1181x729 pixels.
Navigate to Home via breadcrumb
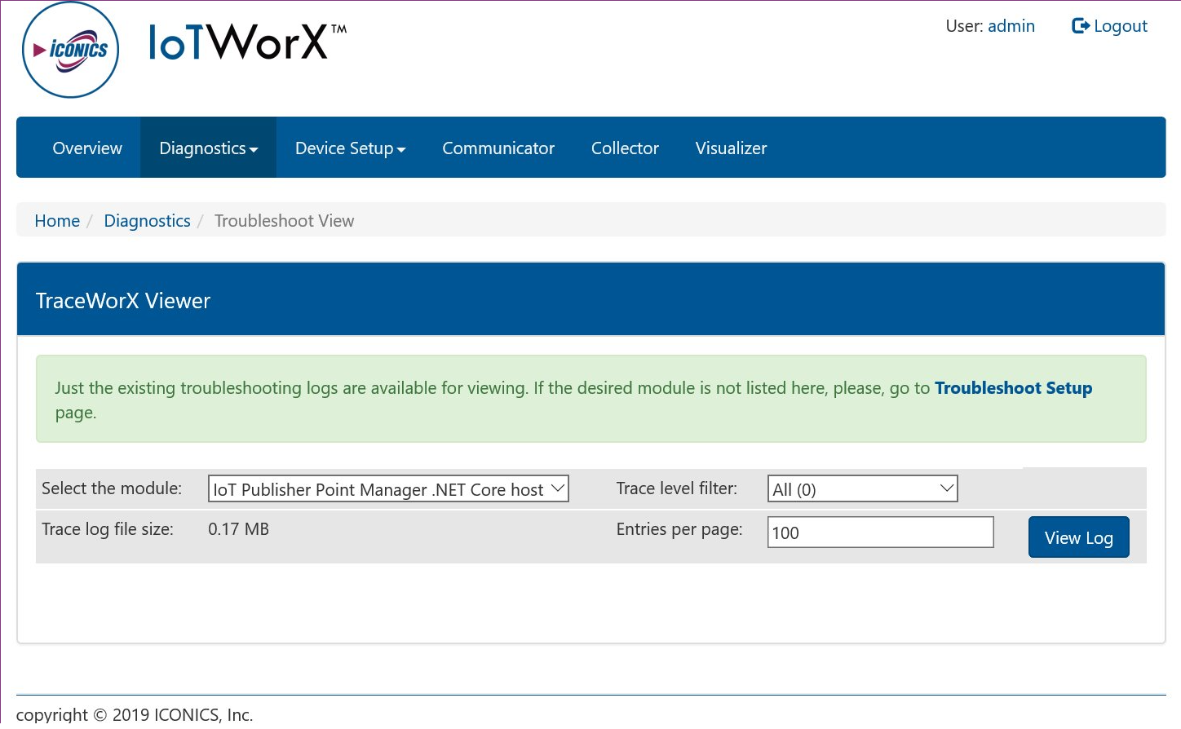(57, 221)
